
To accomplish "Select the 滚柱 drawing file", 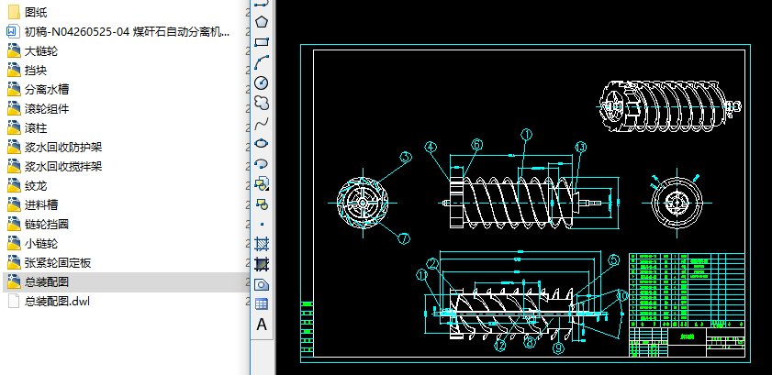I will [28, 128].
